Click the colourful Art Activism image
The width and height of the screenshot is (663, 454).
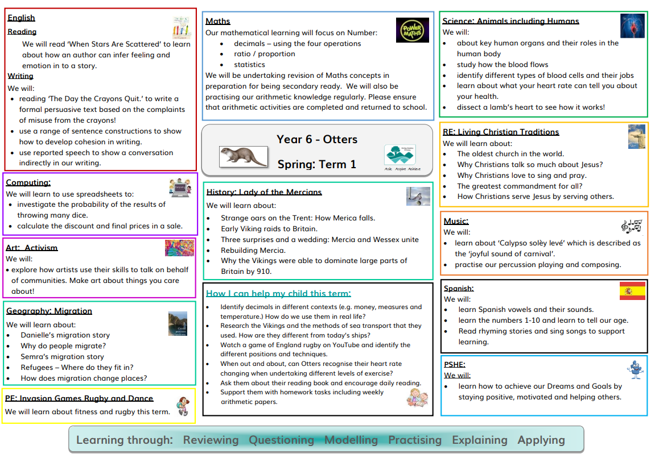[x=179, y=248]
